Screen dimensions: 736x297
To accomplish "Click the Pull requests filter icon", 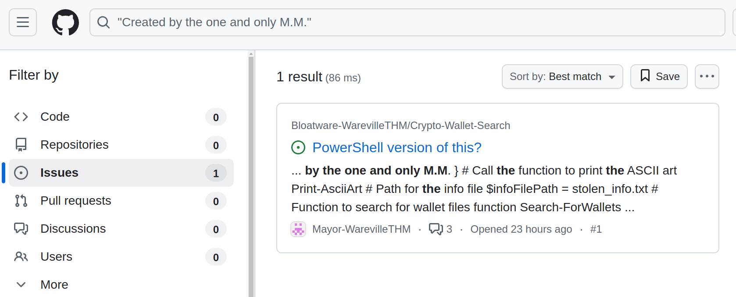I will coord(21,201).
